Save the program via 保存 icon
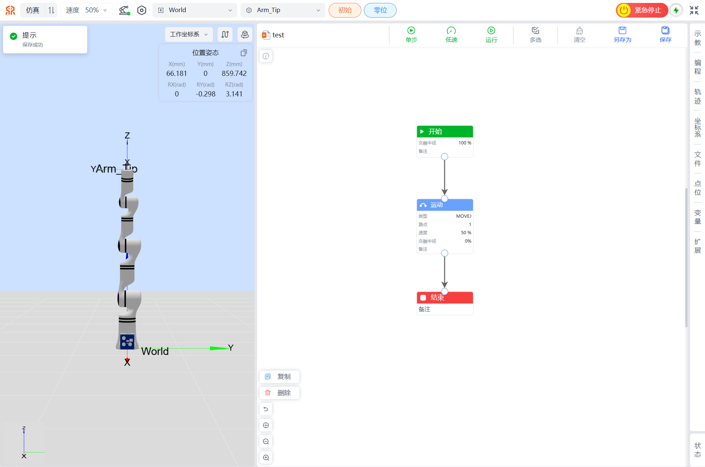Image resolution: width=705 pixels, height=467 pixels. pyautogui.click(x=665, y=31)
